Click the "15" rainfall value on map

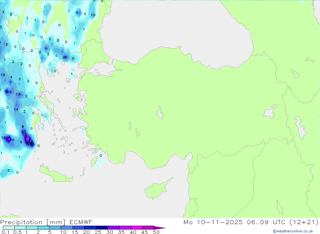pos(9,92)
